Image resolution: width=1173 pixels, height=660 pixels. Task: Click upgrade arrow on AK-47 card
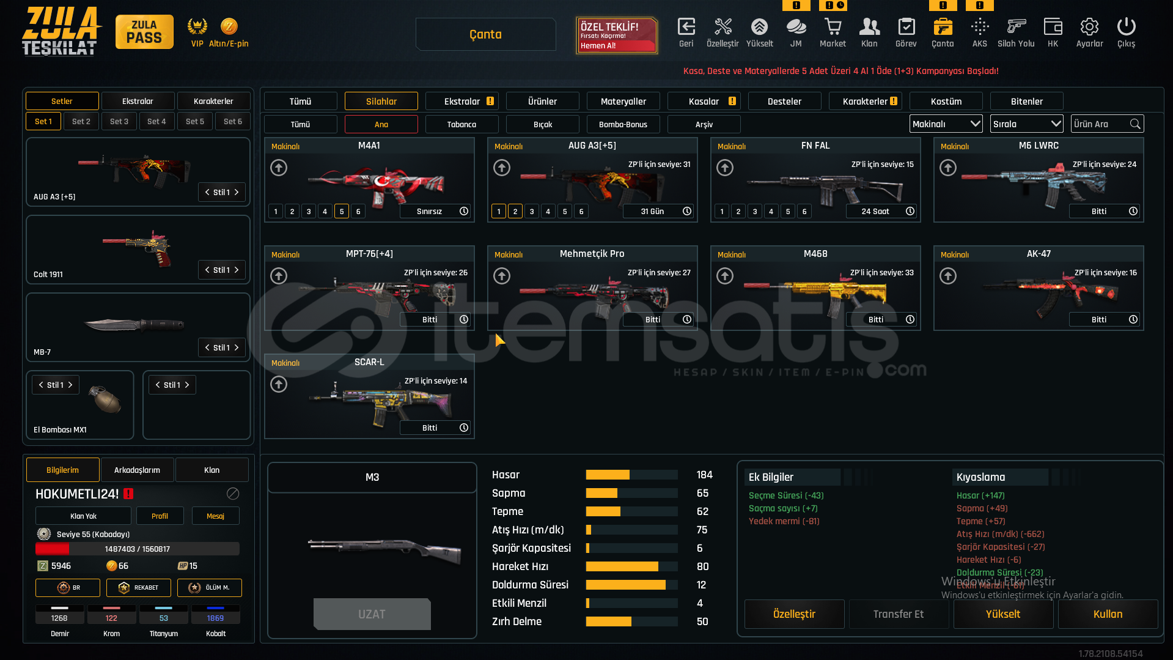click(x=948, y=276)
